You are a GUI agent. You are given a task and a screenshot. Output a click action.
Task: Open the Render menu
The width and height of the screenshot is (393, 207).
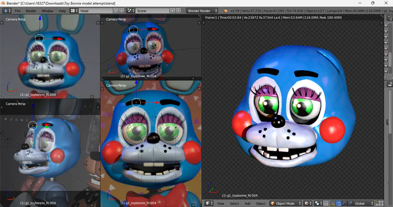click(31, 11)
